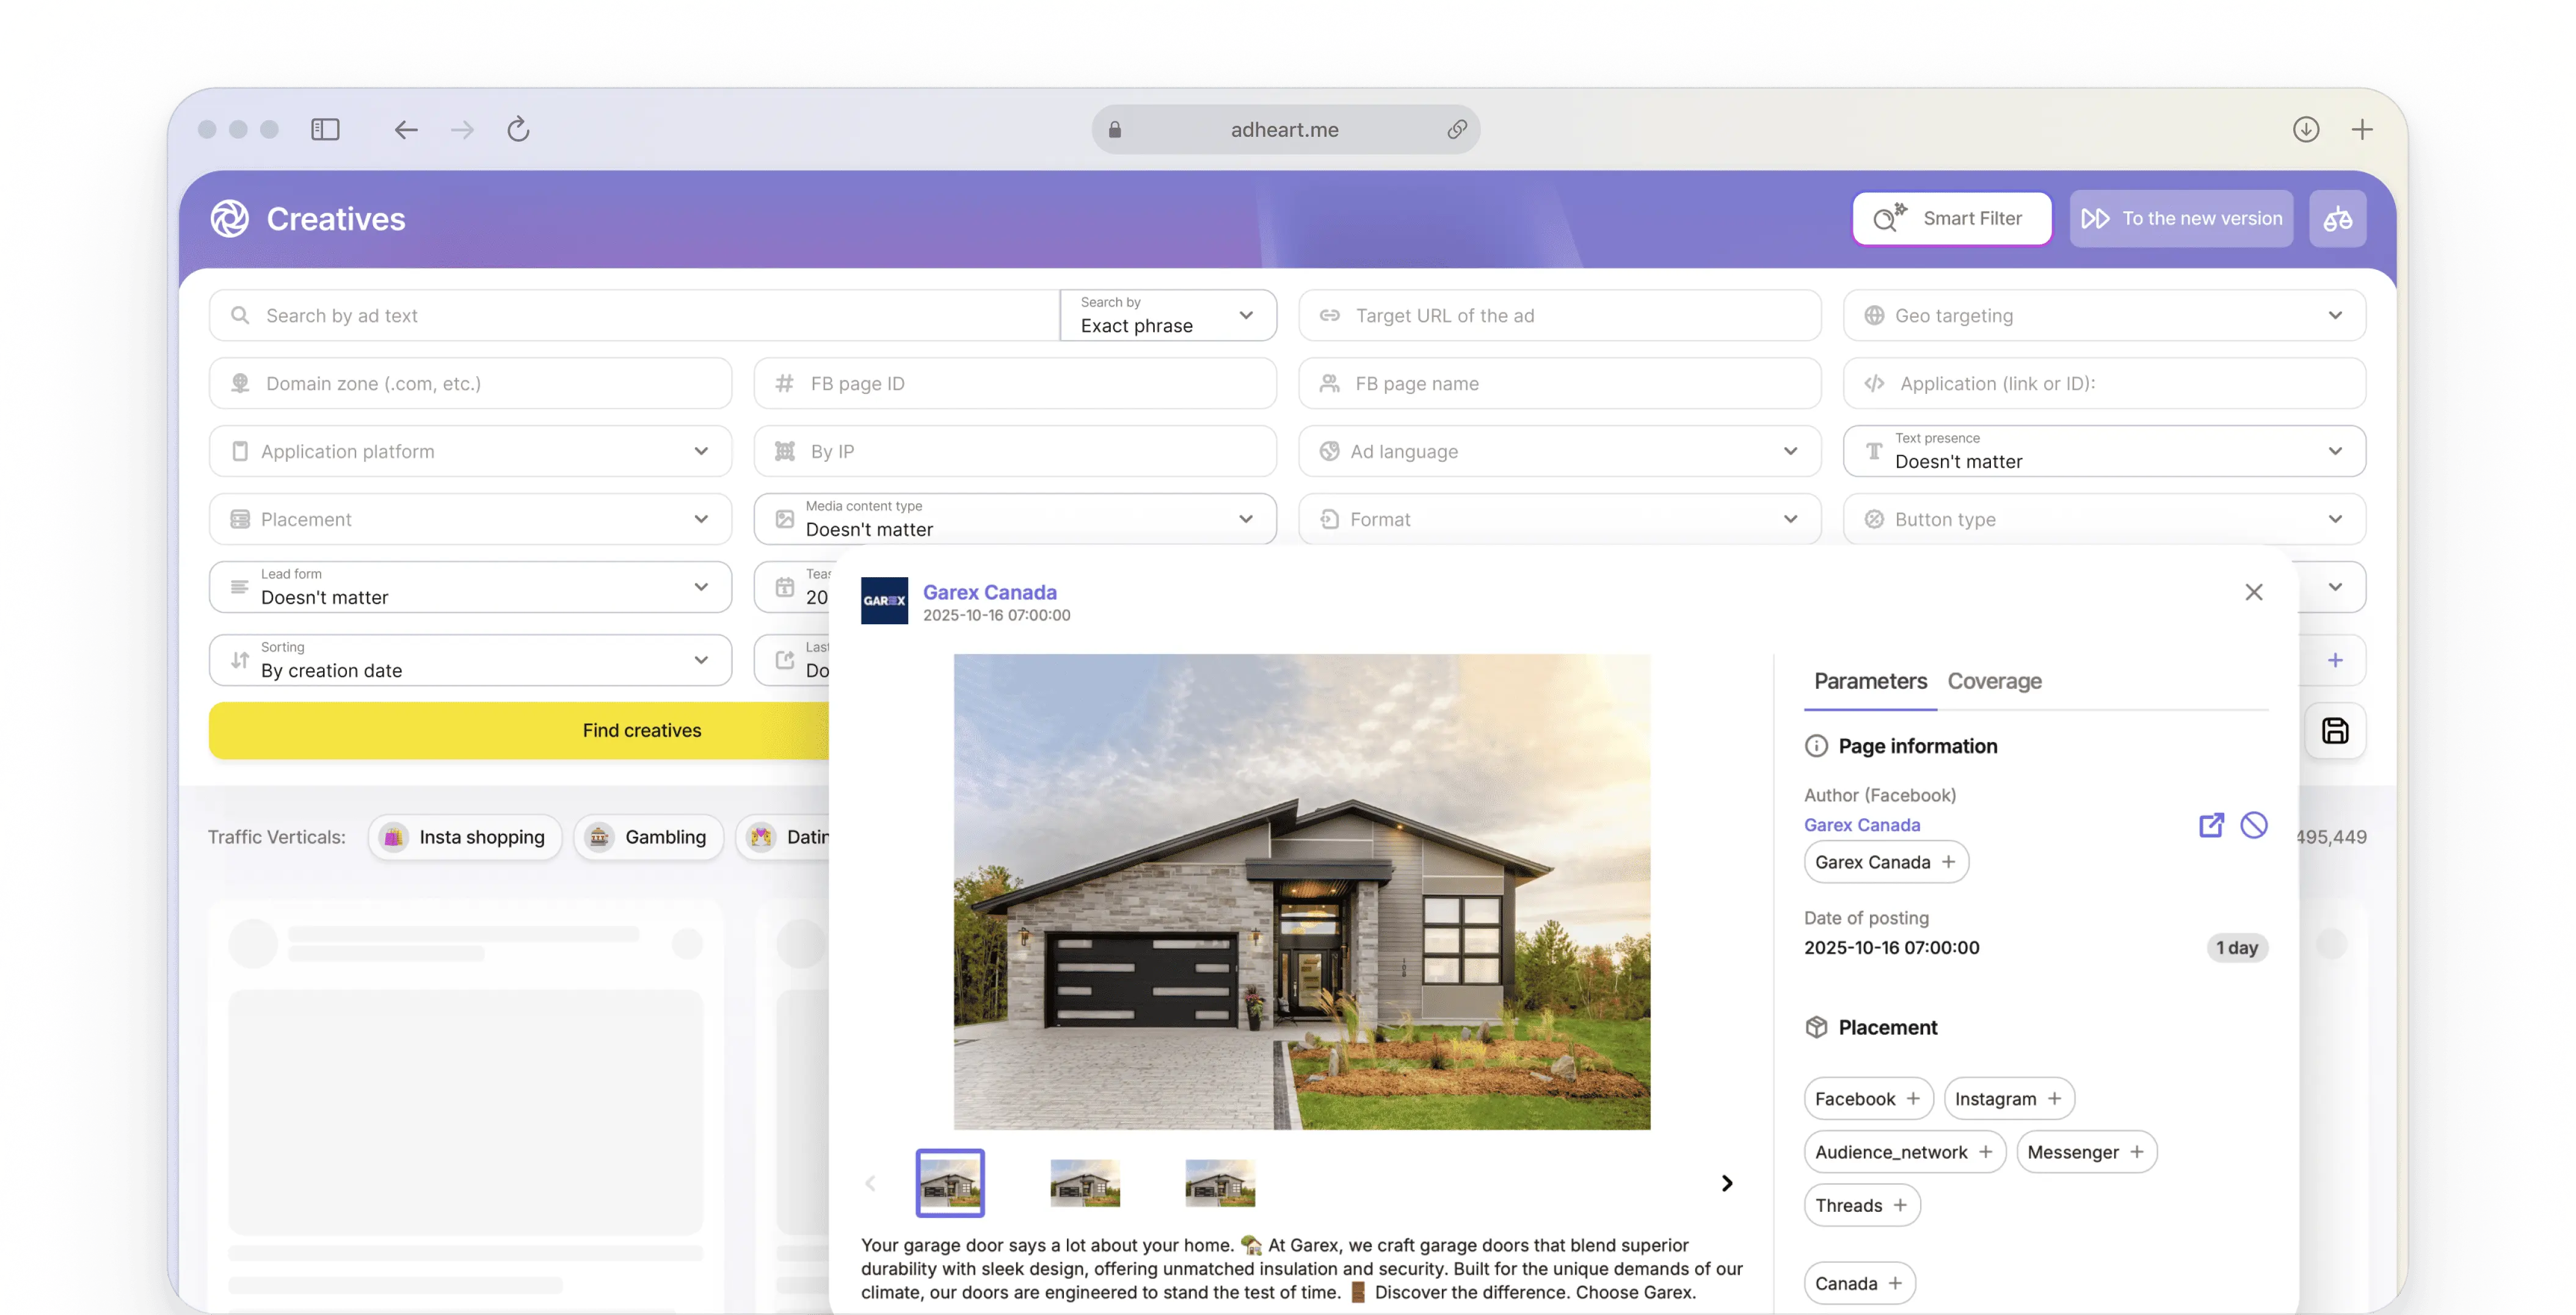2576x1315 pixels.
Task: Open author page via external link icon
Action: coord(2211,825)
